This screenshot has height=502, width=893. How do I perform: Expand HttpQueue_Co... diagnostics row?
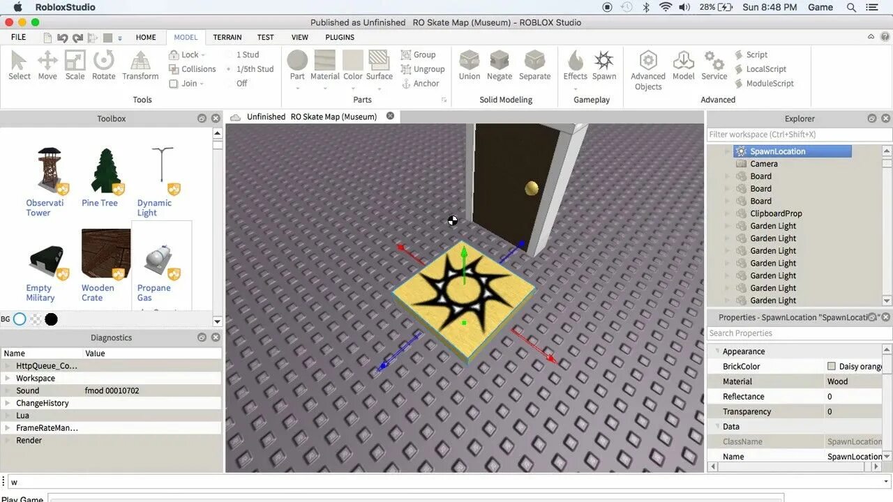click(8, 366)
